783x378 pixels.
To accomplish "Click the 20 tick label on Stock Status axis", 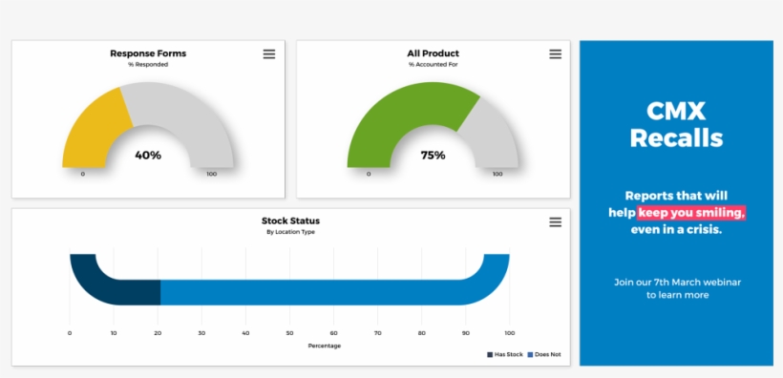I will [158, 333].
